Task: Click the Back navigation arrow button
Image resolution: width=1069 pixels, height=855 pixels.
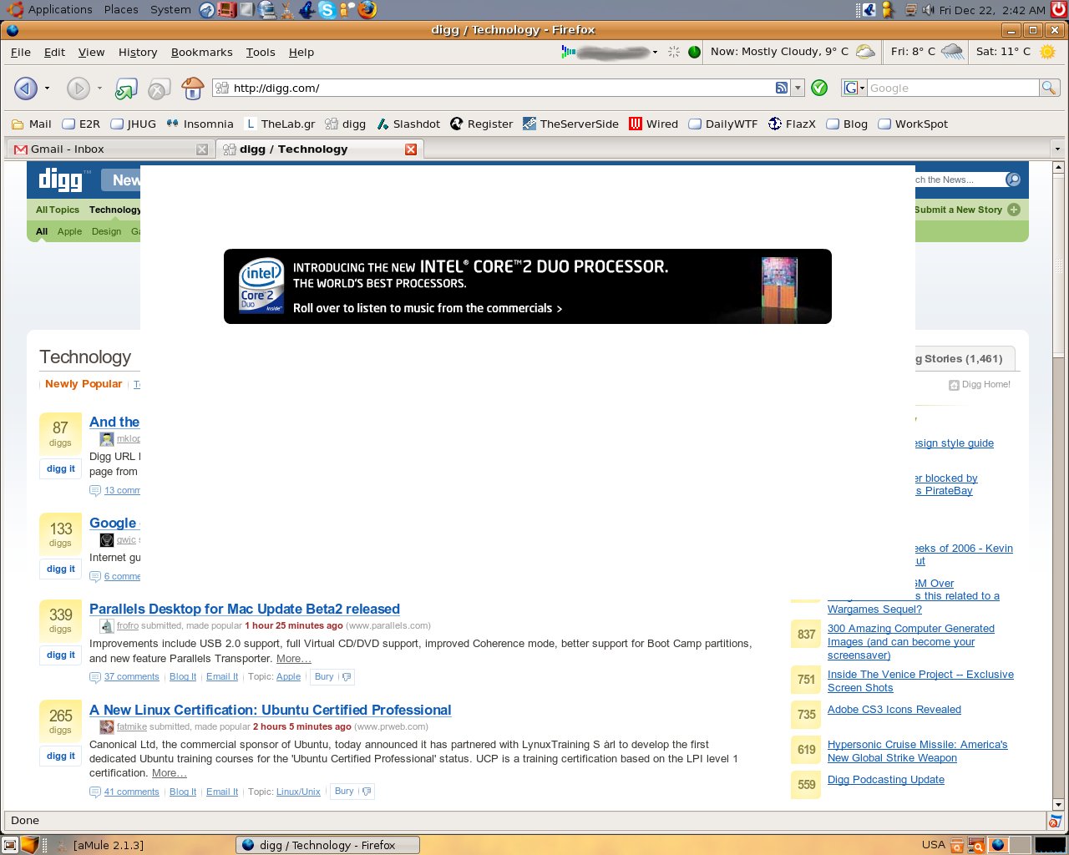Action: (x=26, y=88)
